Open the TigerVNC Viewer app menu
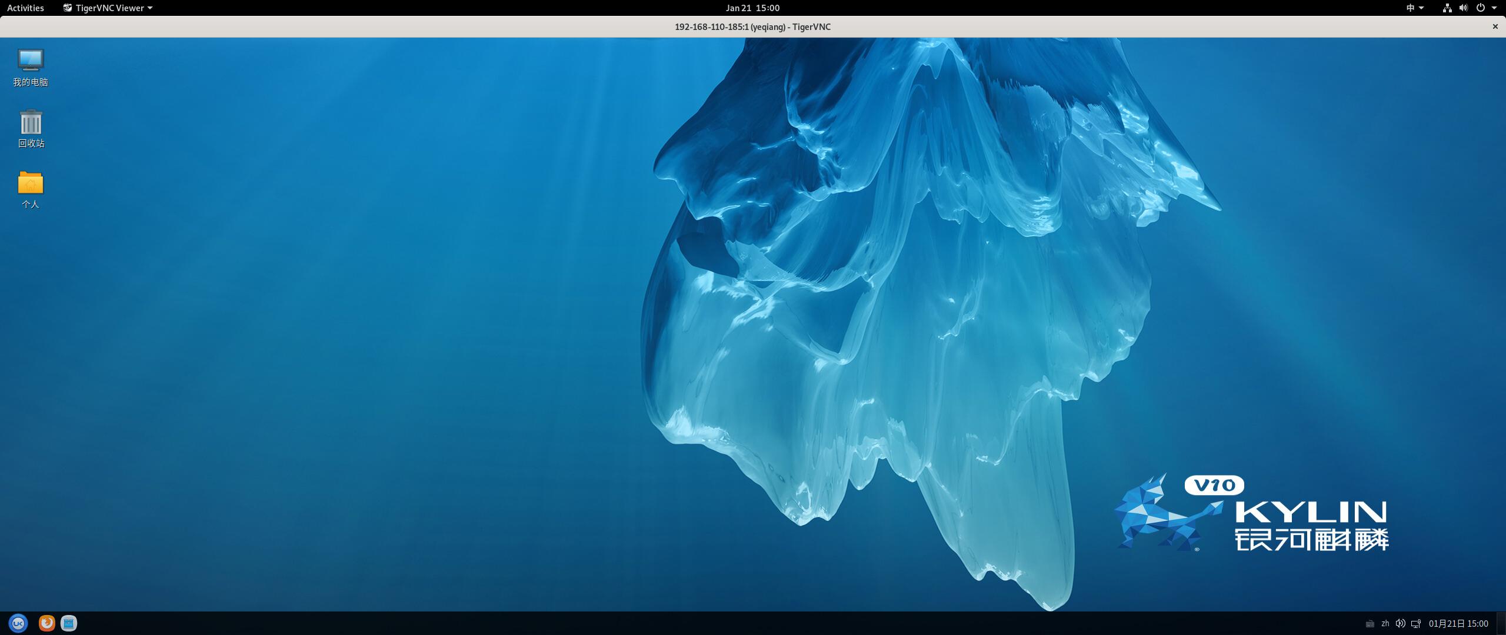 click(x=108, y=8)
